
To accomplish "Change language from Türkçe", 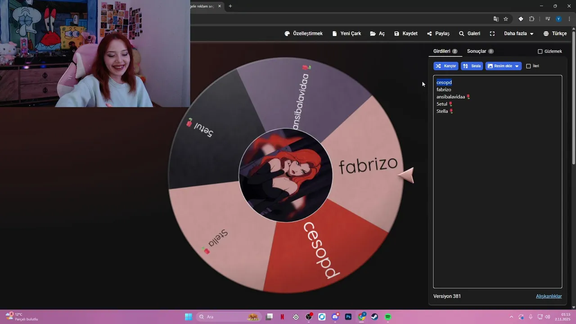I will click(x=555, y=34).
